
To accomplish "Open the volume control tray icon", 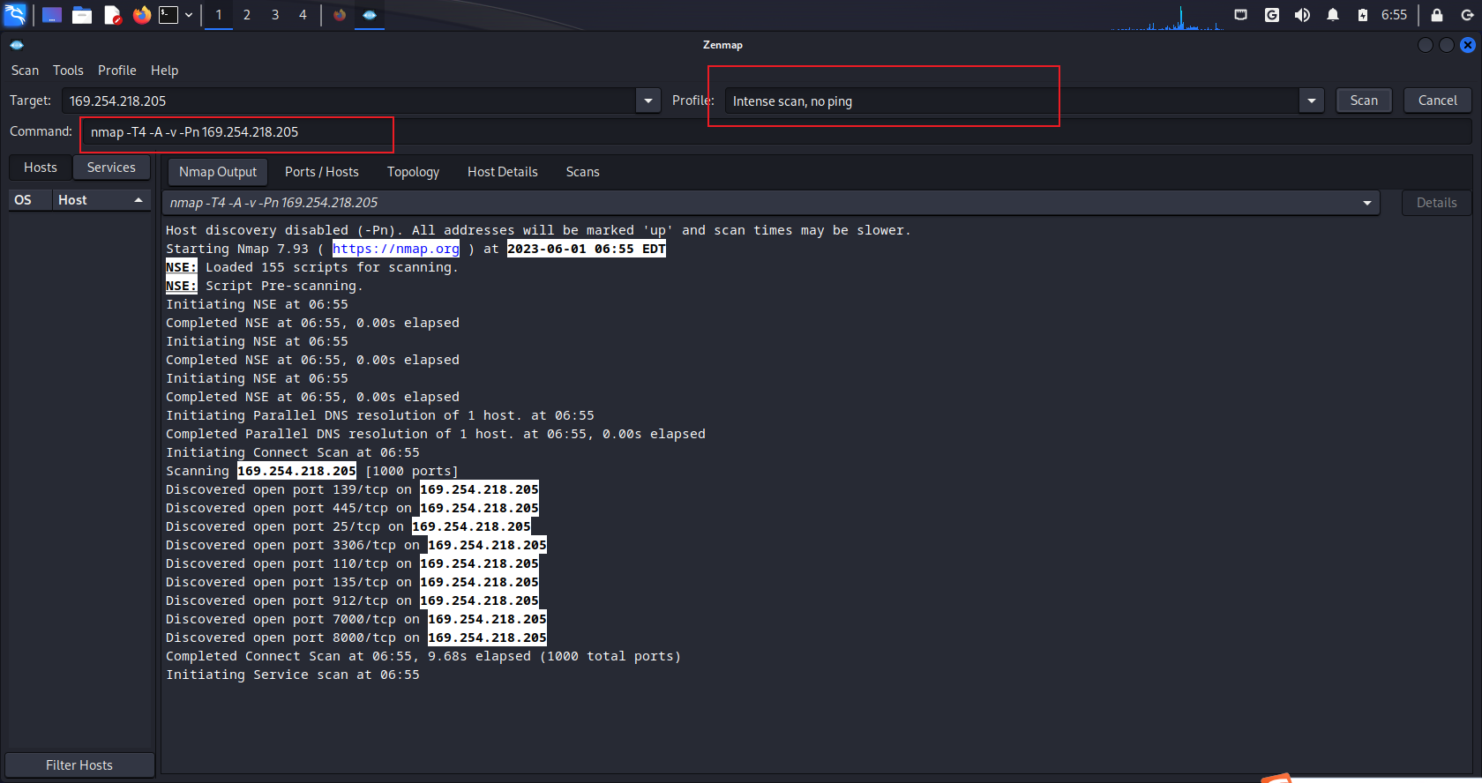I will 1302,15.
